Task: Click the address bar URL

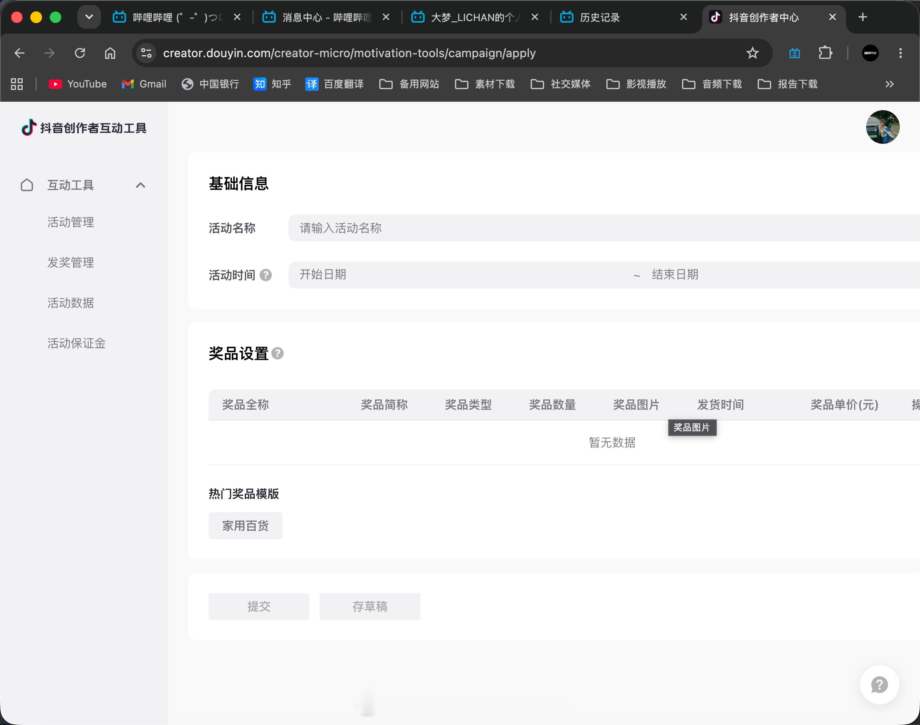Action: (349, 53)
